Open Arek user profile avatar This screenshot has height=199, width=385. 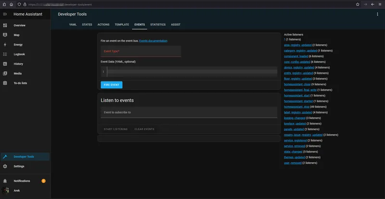pyautogui.click(x=5, y=190)
